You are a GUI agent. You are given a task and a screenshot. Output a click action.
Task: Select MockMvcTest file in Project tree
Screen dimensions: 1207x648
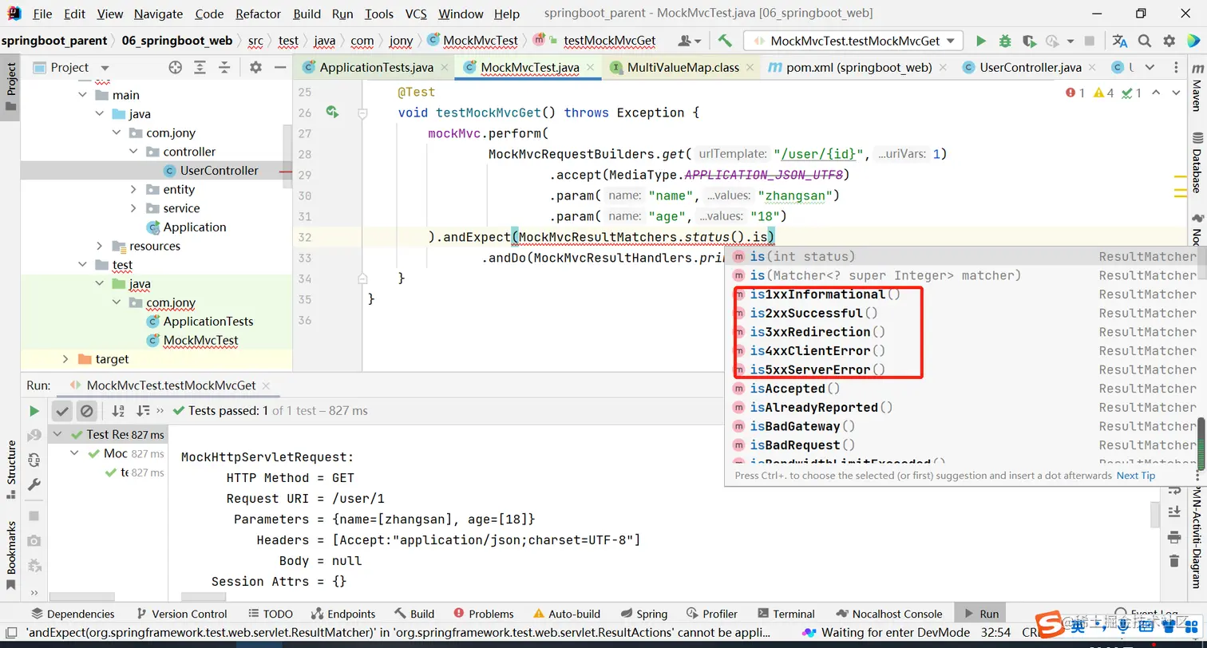[x=200, y=340]
